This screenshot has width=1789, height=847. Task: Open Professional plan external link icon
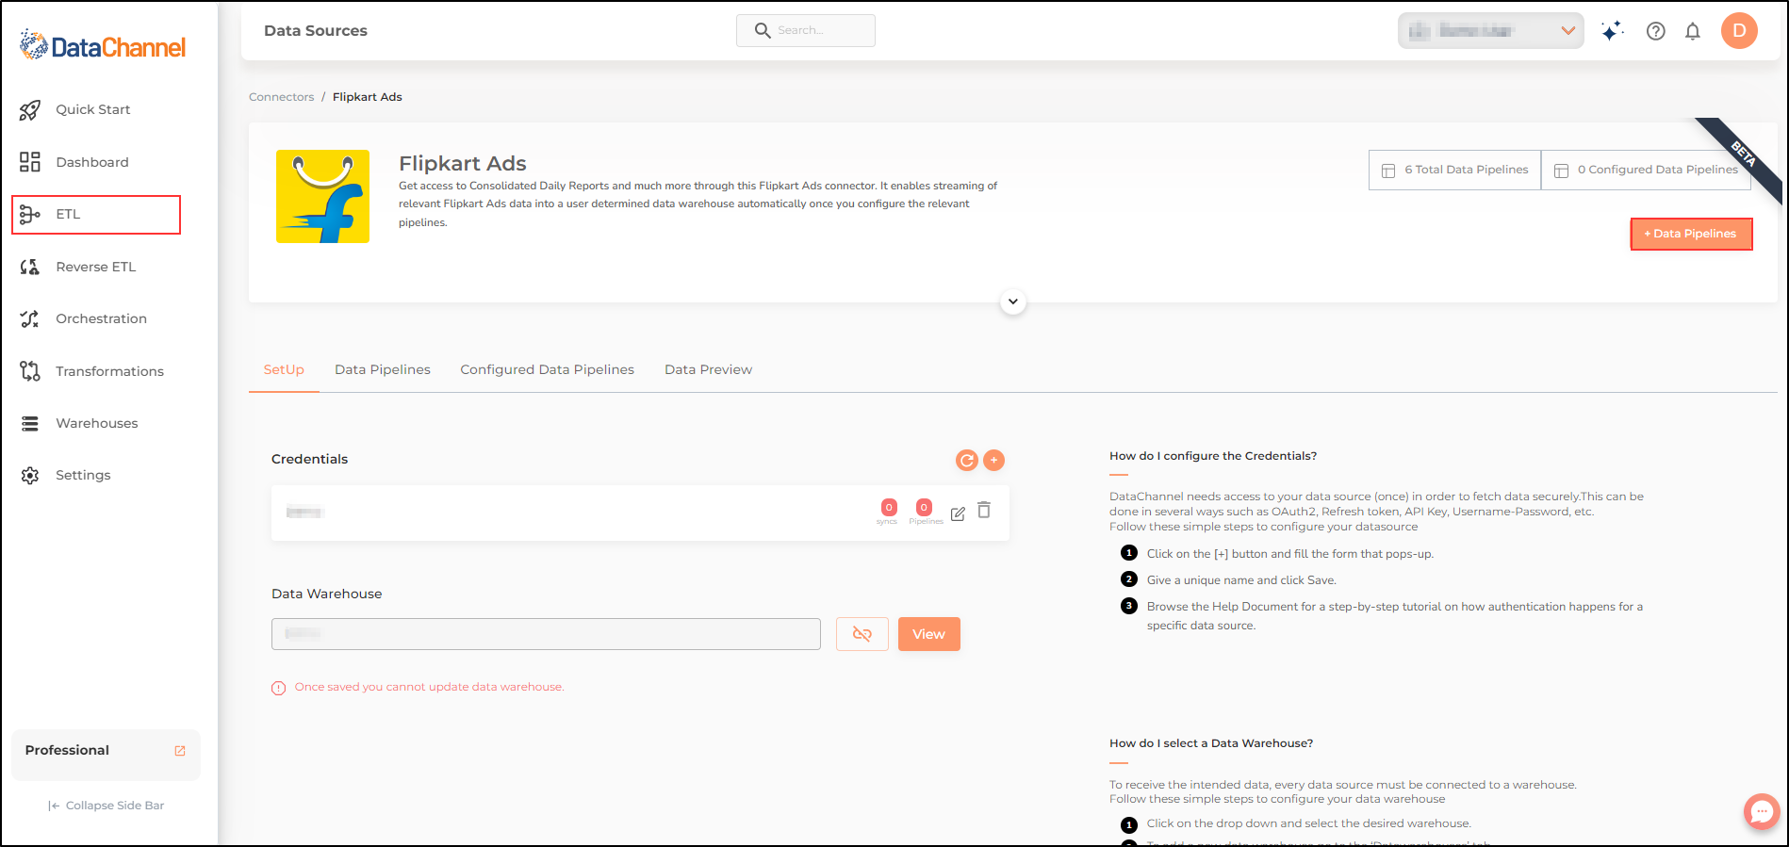(x=180, y=751)
